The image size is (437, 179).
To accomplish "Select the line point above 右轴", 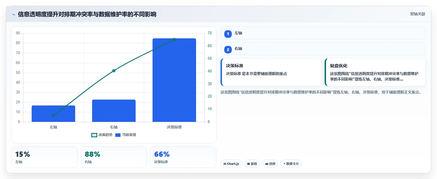I will click(114, 71).
